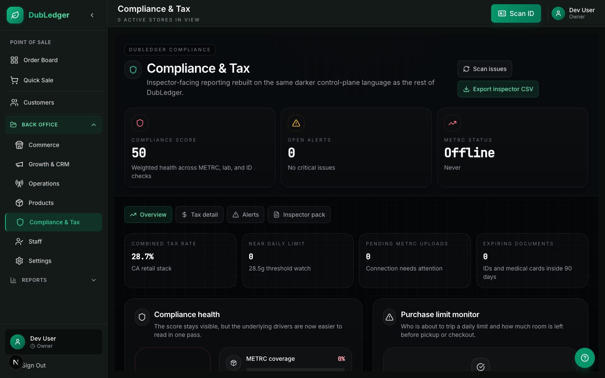The width and height of the screenshot is (605, 378).
Task: Click the Compliance & Tax shield heading icon
Action: pos(133,70)
